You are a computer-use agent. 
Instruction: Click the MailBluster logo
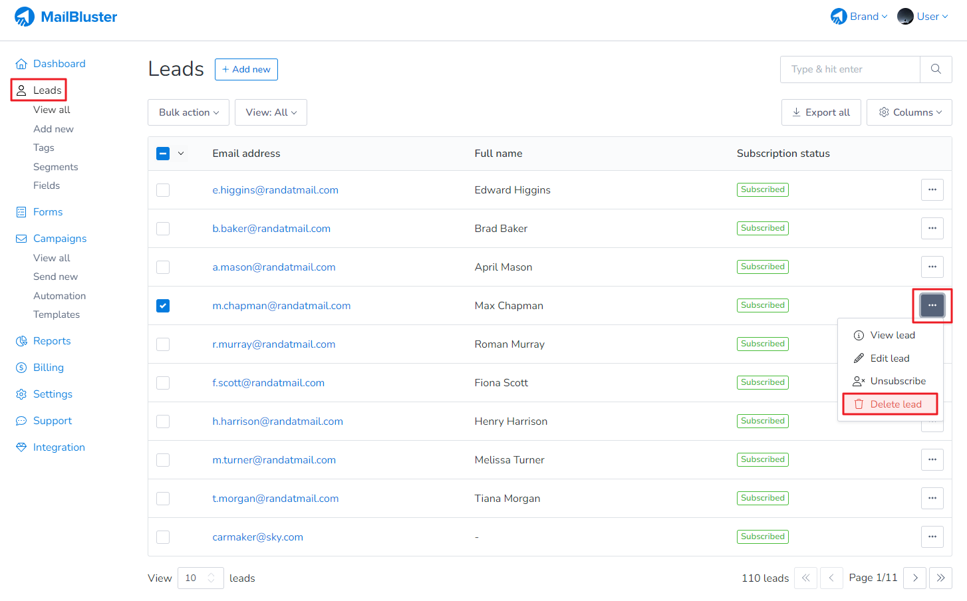66,17
